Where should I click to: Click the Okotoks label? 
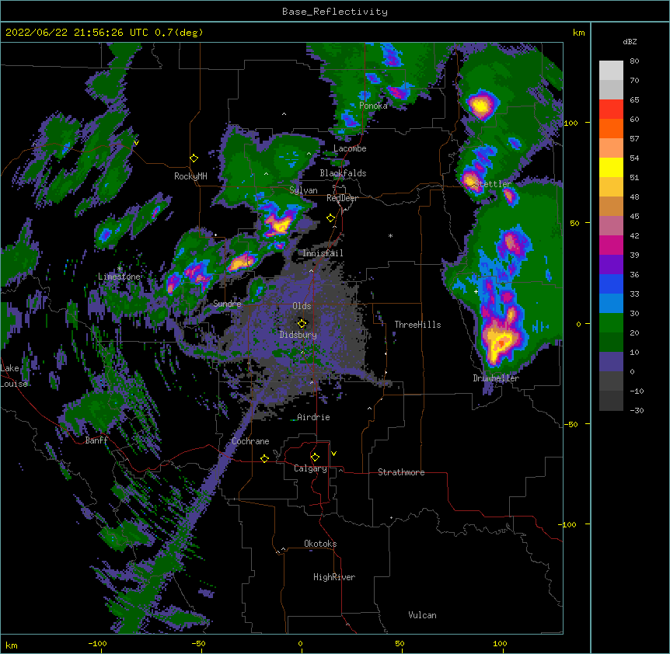point(320,544)
